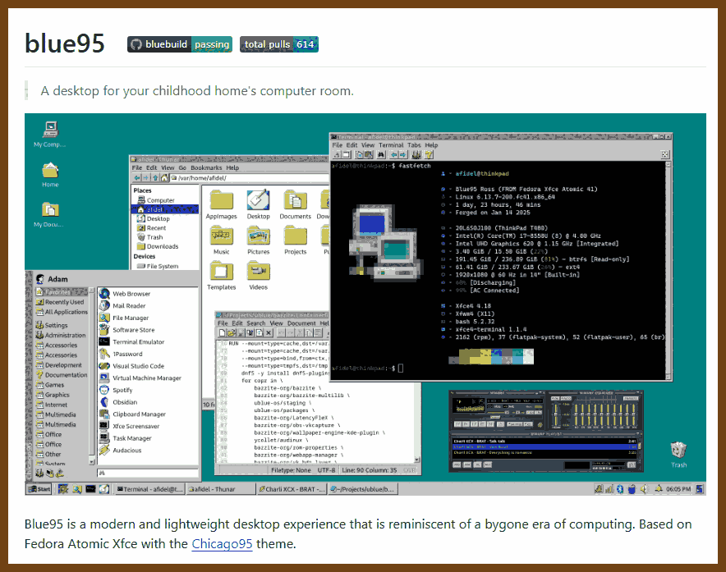Open the Tabs menu in Terminal
Screen dimensions: 726x572
pyautogui.click(x=414, y=145)
